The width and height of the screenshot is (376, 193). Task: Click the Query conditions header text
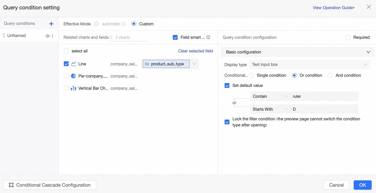click(x=19, y=23)
